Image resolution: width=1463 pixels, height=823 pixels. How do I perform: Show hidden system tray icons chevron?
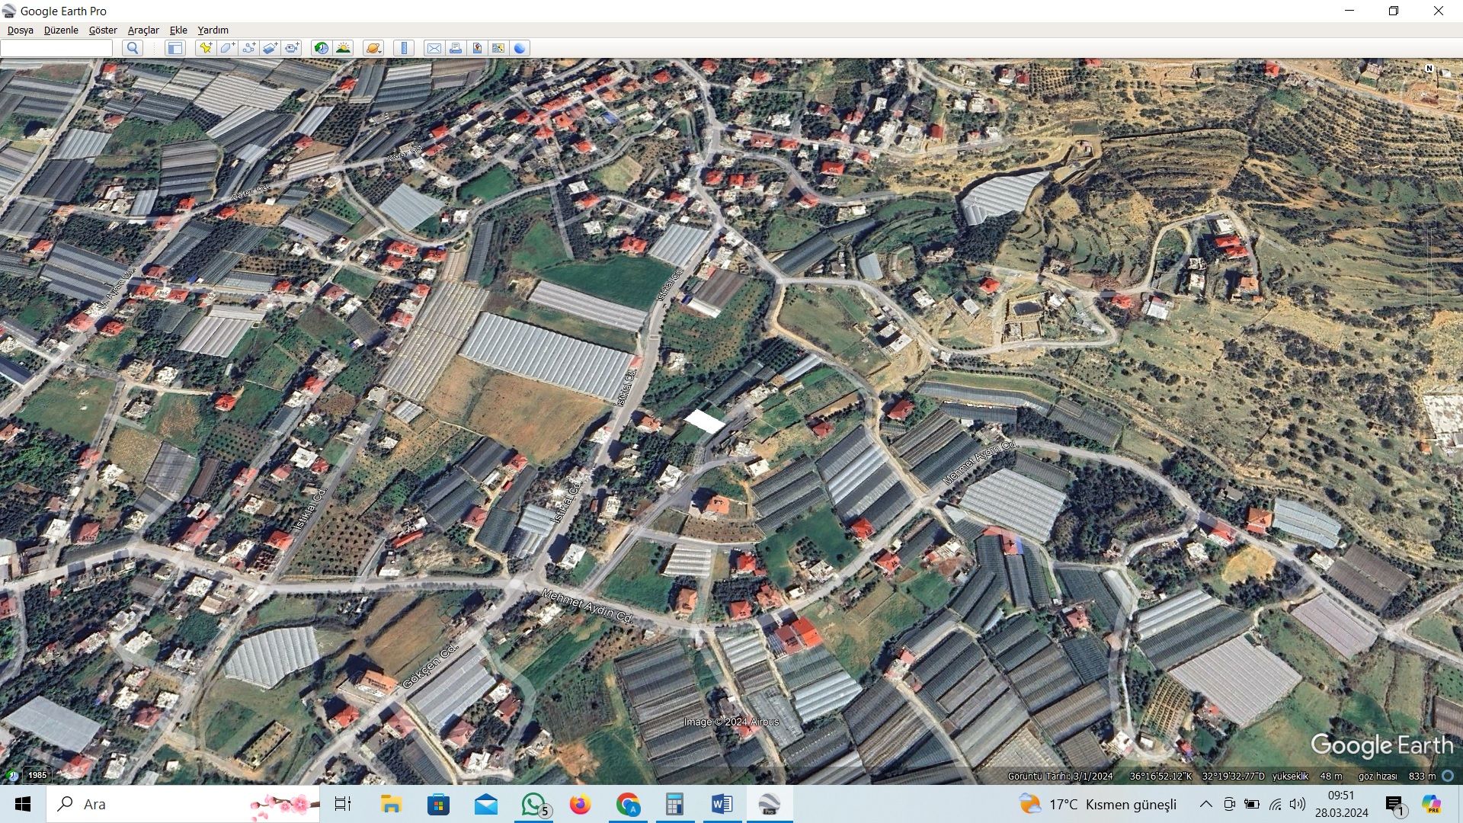click(1205, 804)
